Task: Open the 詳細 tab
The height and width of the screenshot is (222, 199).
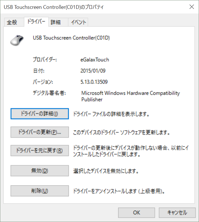Action: click(x=58, y=22)
